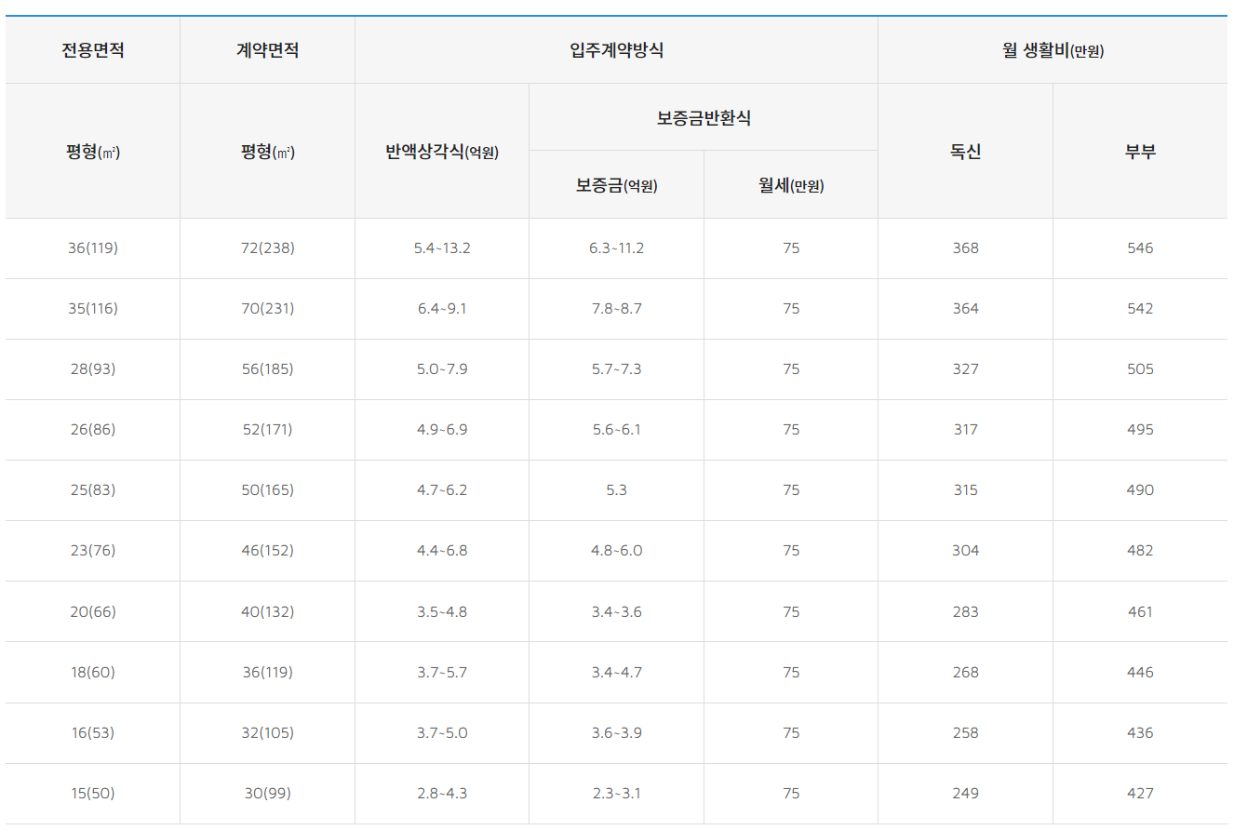Select the 30(99) contract area cell

(267, 794)
